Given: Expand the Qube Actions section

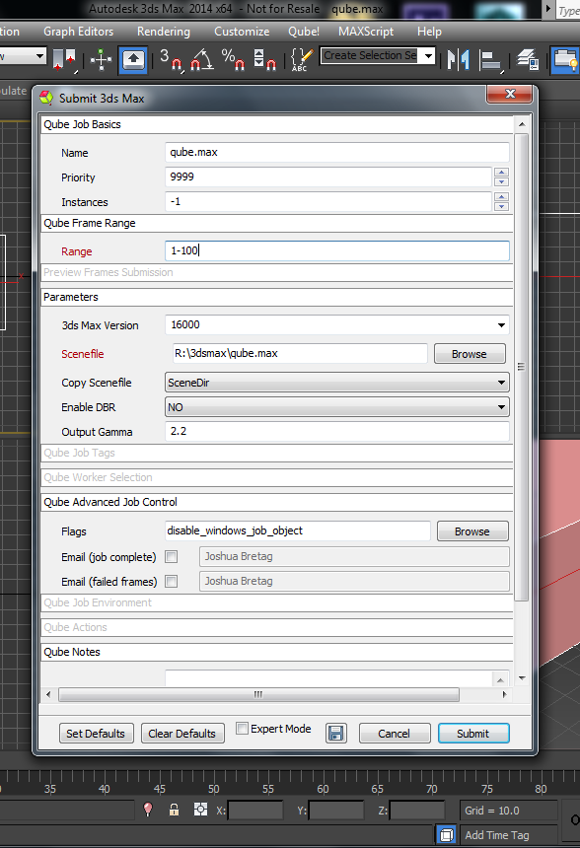Looking at the screenshot, I should coord(277,627).
